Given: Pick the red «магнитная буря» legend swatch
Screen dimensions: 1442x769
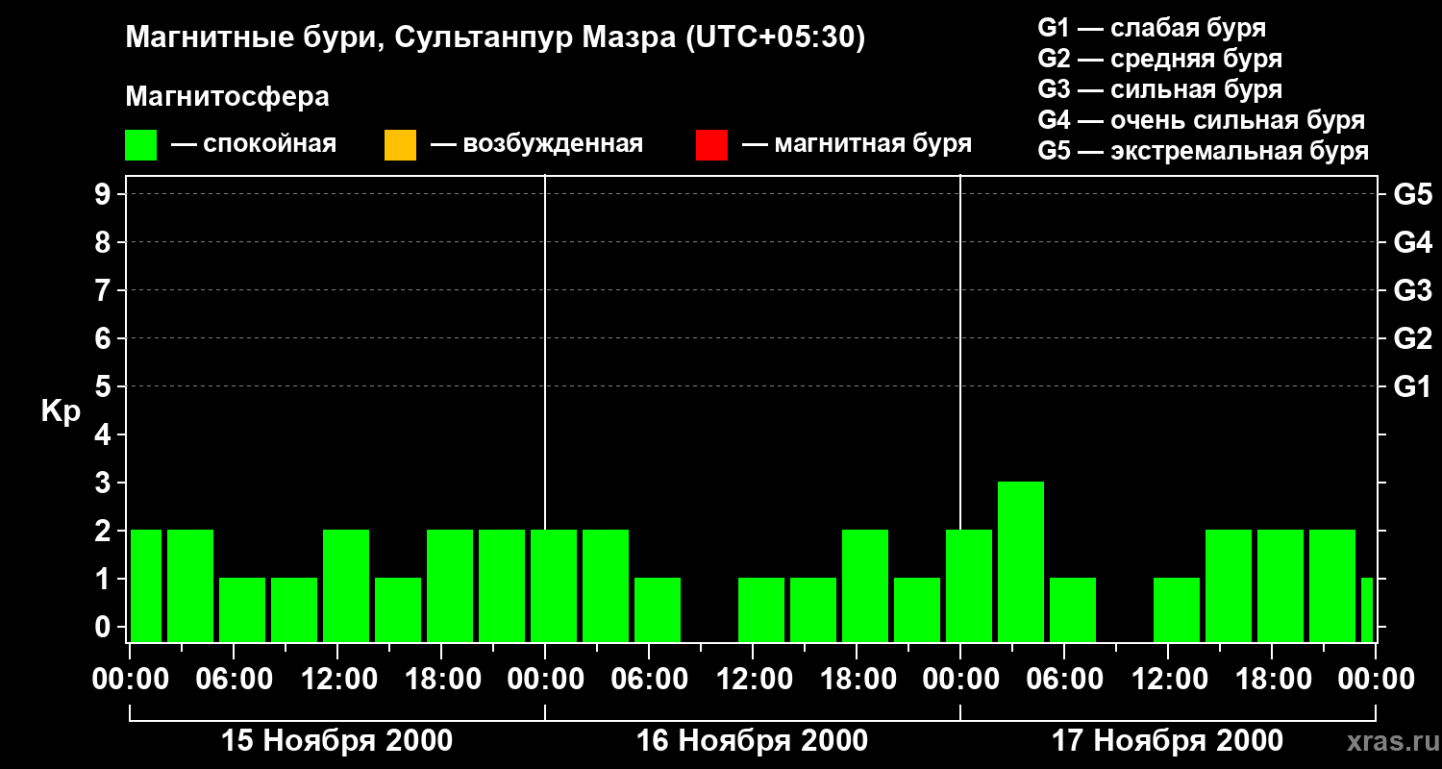Looking at the screenshot, I should [x=711, y=145].
